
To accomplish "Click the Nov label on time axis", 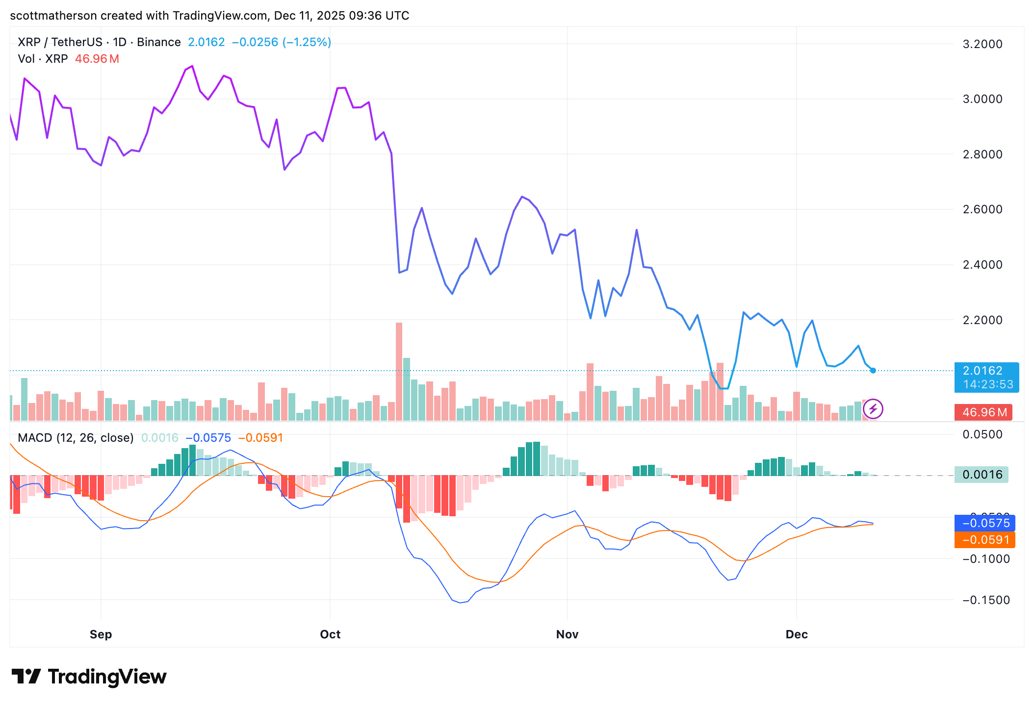I will (x=567, y=634).
